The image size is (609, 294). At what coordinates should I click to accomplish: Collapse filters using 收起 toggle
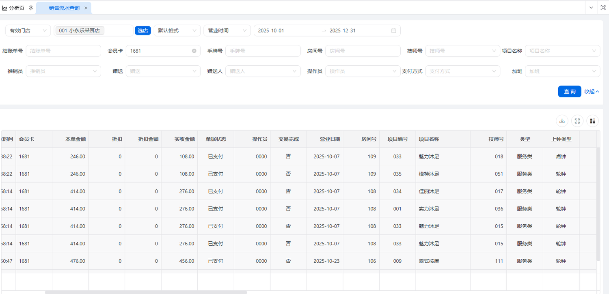pyautogui.click(x=591, y=91)
